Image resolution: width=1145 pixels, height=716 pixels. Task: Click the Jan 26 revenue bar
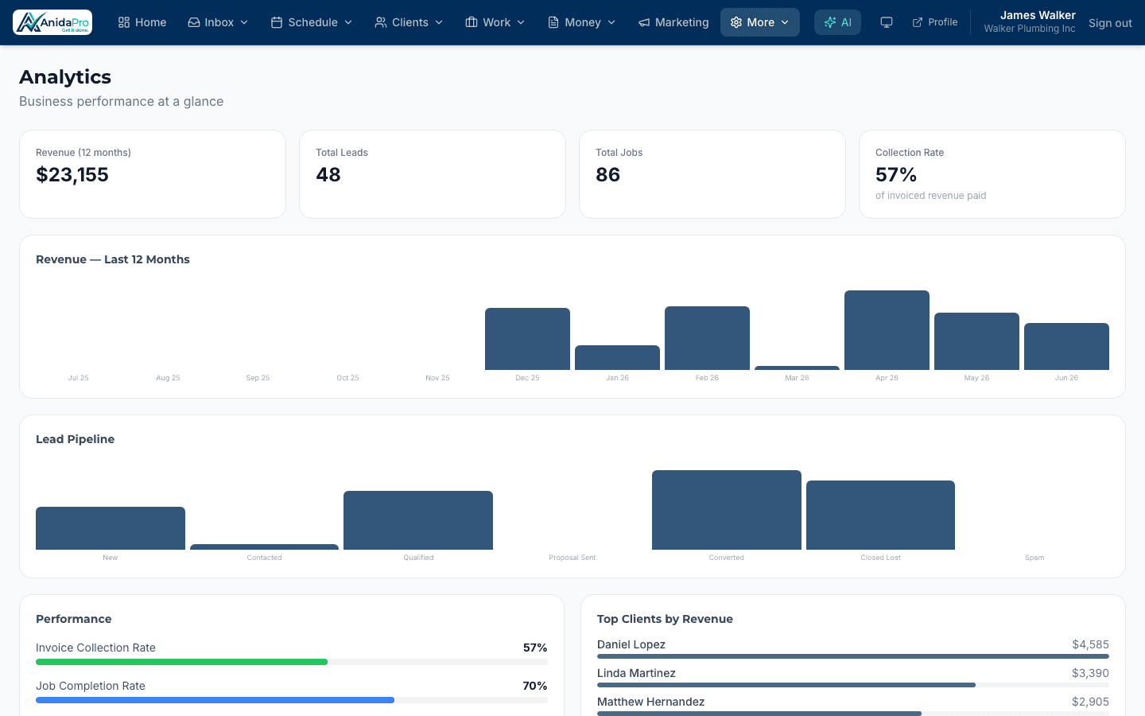(617, 357)
